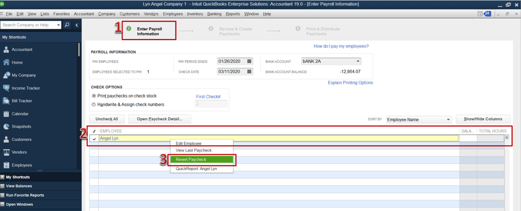Click the QuickBooks logo icon in title bar
Screen dimensions: 521x211
2,4
